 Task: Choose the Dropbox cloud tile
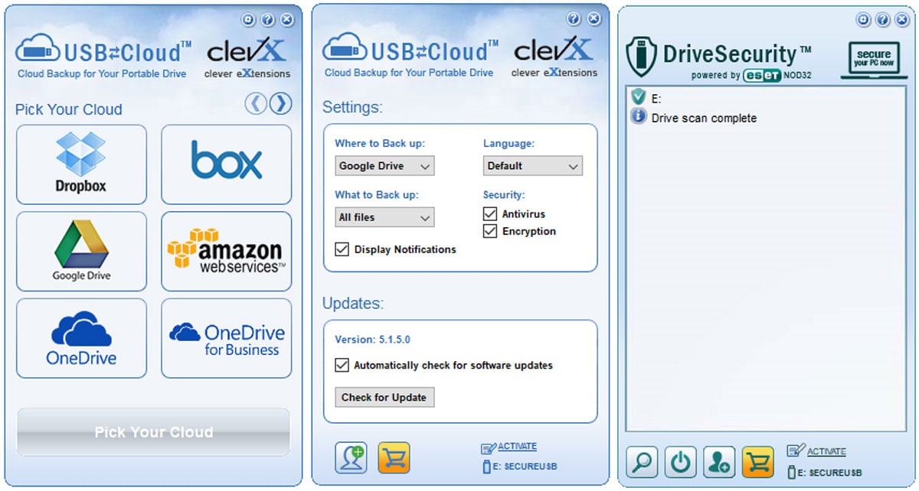81,164
